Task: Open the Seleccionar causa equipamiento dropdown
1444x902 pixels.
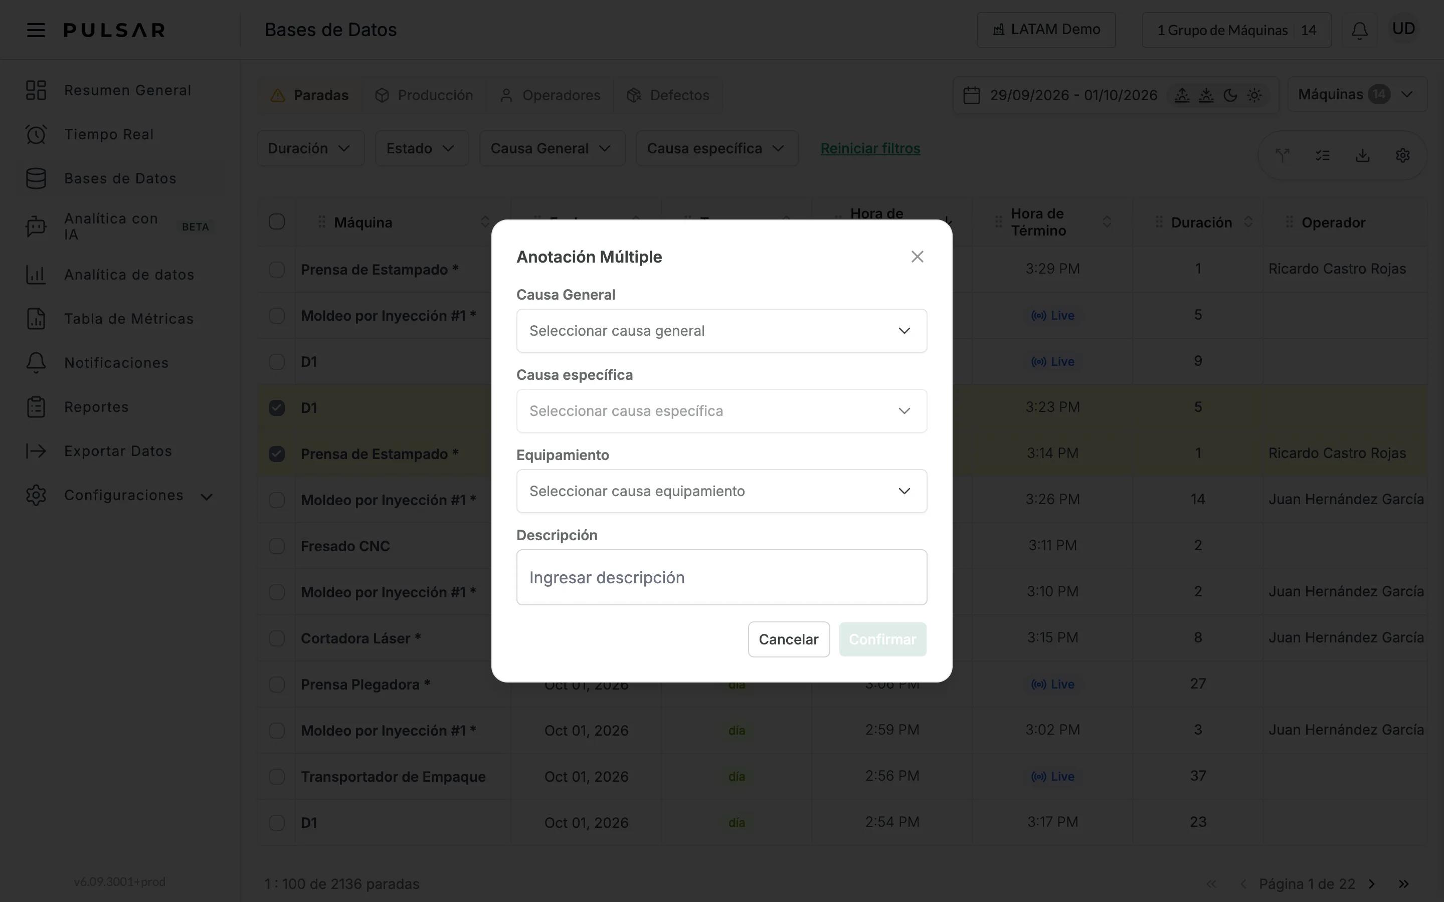Action: coord(721,491)
